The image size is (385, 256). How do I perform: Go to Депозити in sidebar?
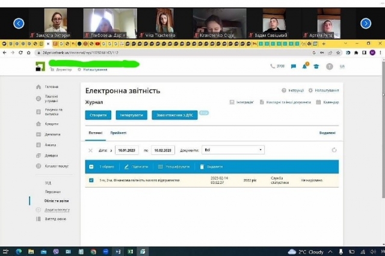click(52, 135)
